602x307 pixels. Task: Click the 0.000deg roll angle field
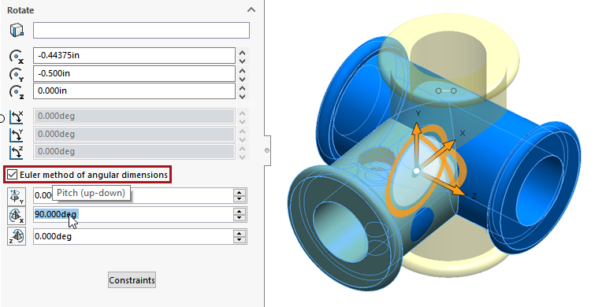[133, 236]
